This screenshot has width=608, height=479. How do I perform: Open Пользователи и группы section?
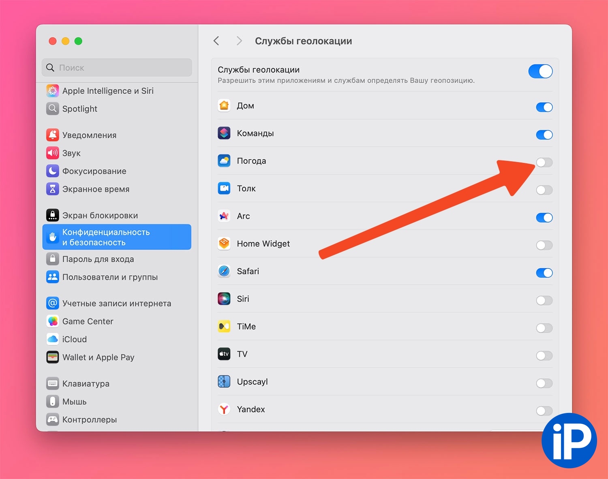point(110,277)
